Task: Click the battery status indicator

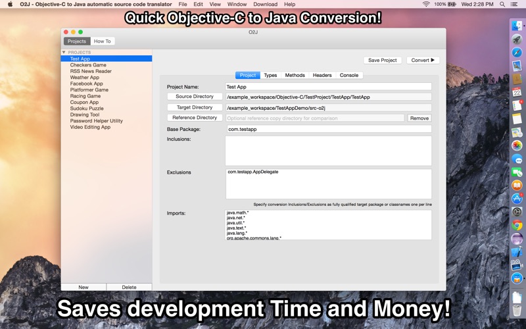Action: coord(445,4)
